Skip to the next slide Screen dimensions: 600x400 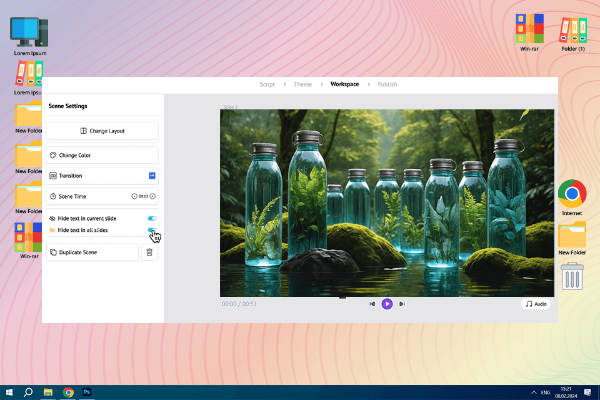pyautogui.click(x=402, y=304)
